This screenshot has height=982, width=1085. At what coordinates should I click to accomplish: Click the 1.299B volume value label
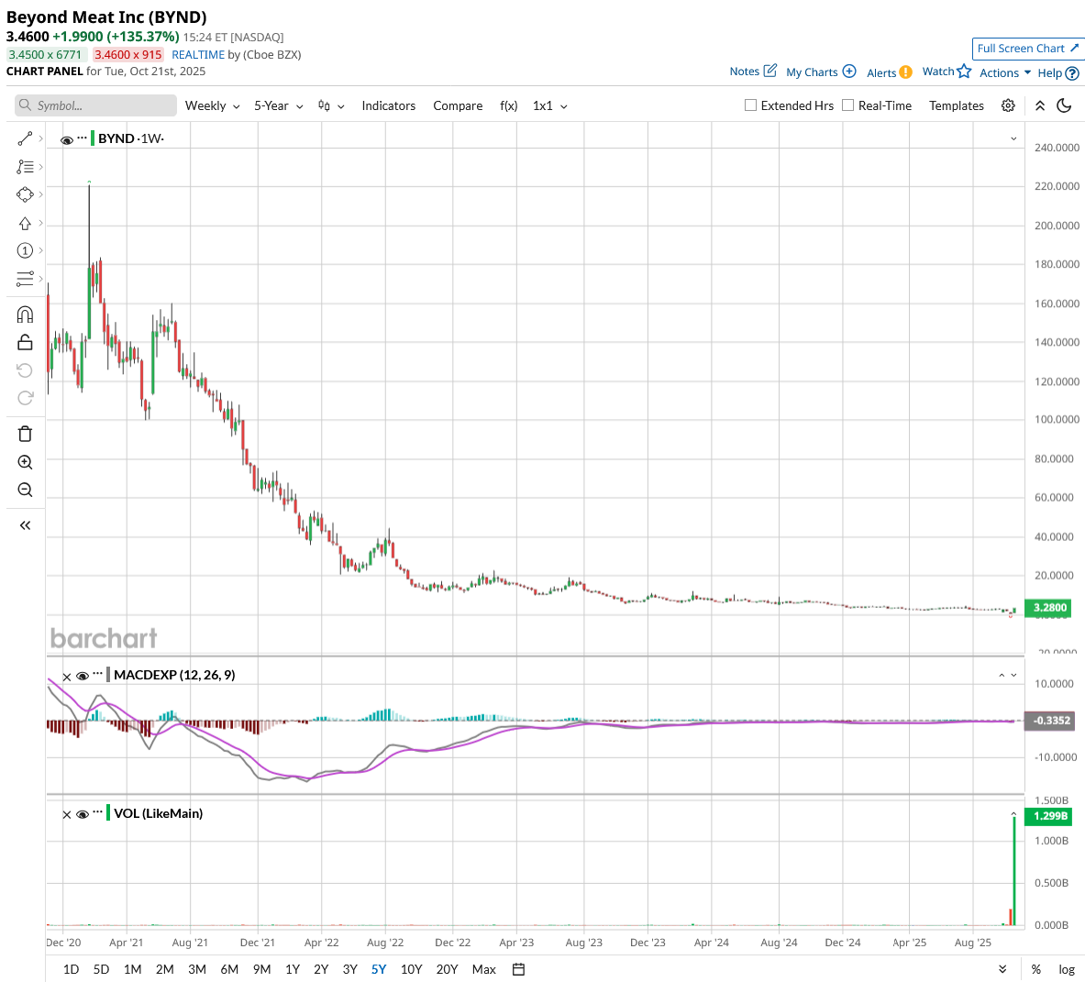1049,816
